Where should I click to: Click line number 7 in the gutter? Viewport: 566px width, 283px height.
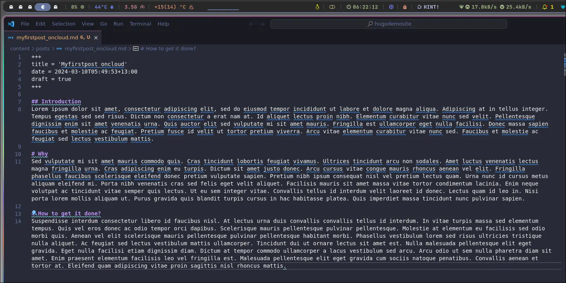(19, 102)
